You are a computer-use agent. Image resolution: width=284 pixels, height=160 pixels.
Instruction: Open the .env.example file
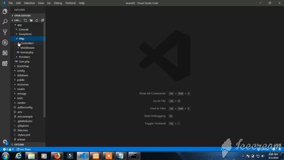click(25, 116)
